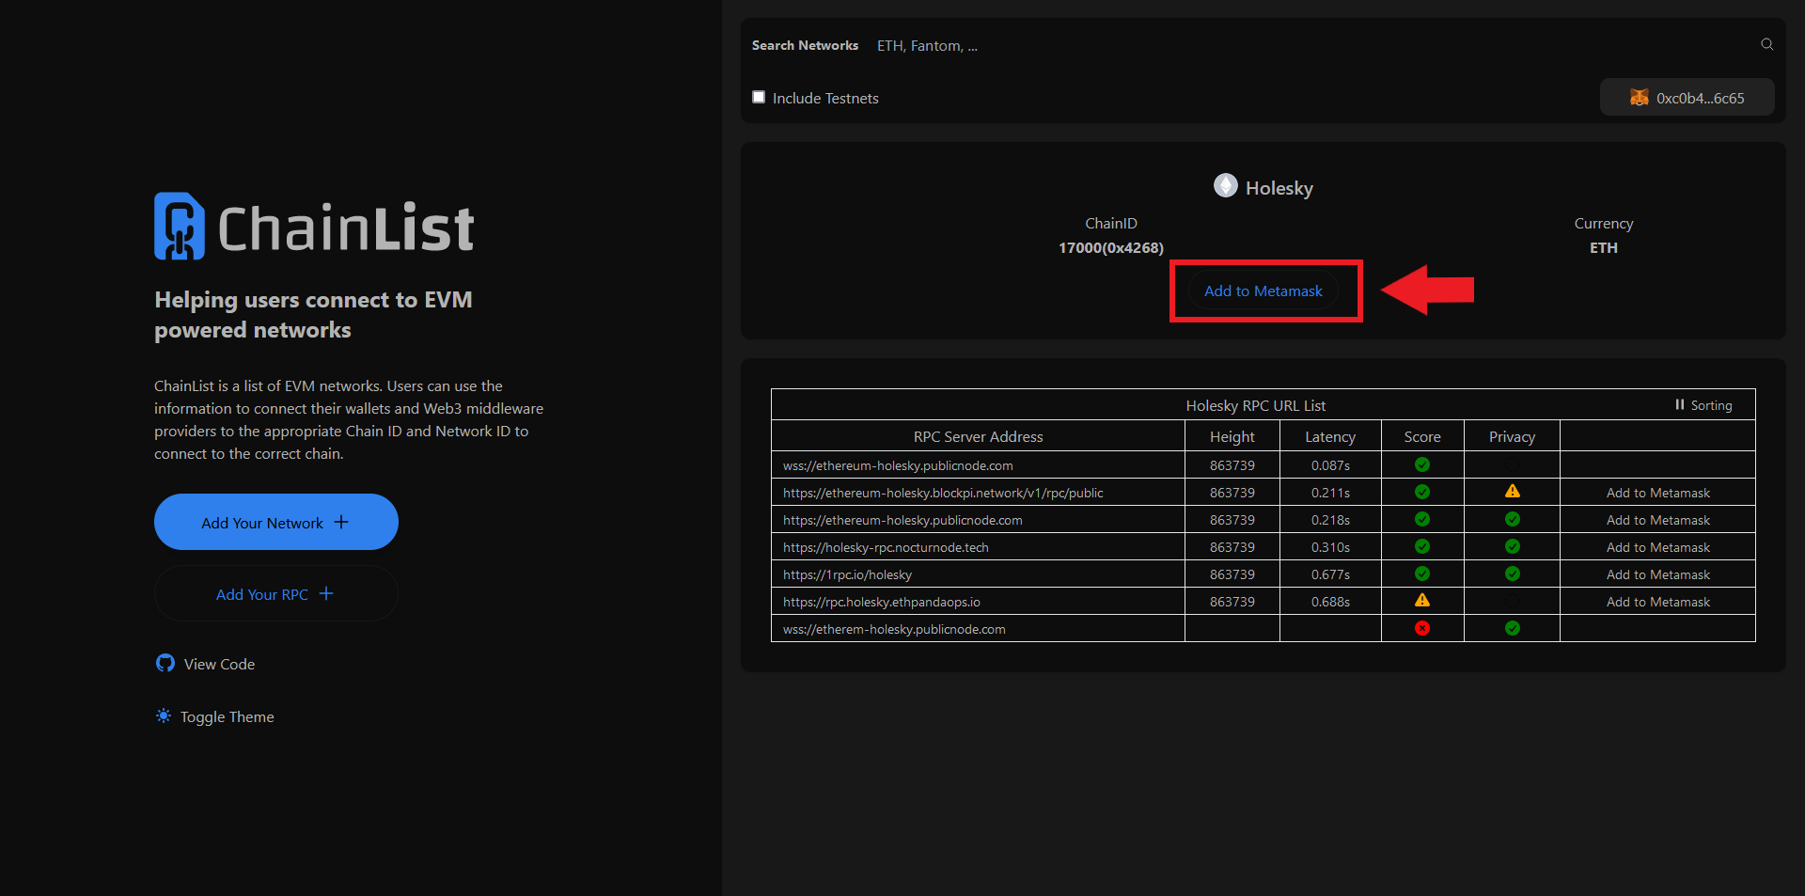Enable the Include Testnets checkbox
This screenshot has height=896, width=1805.
click(x=759, y=98)
